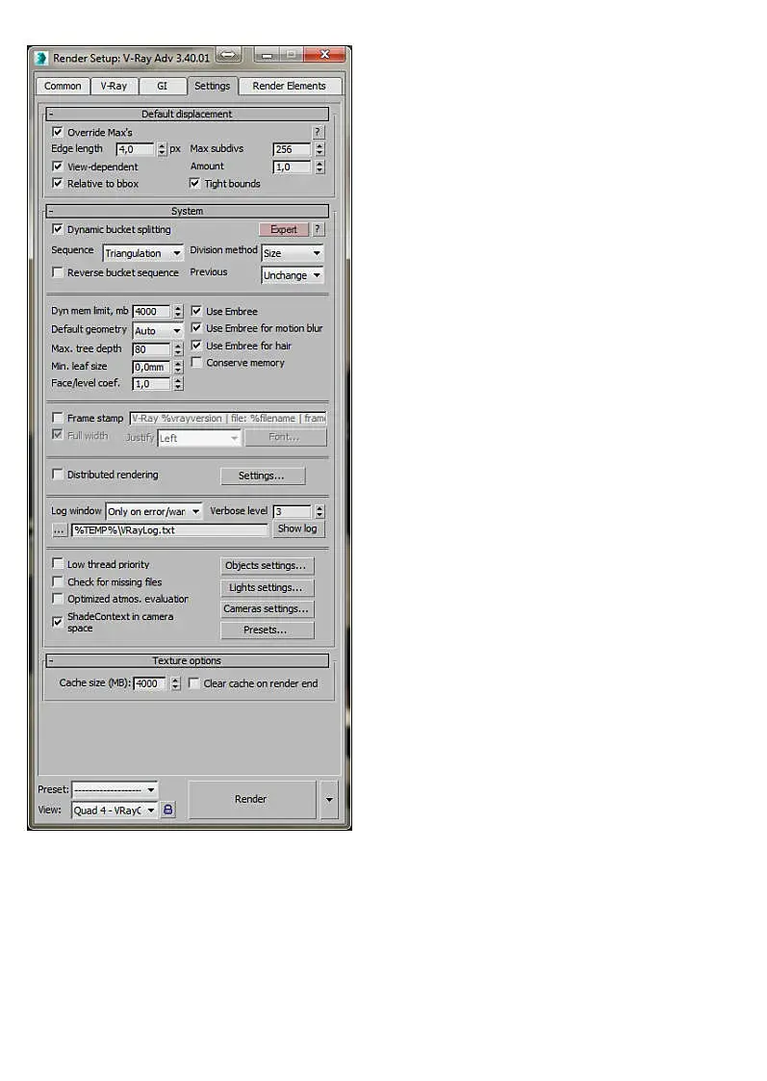The image size is (767, 1081).
Task: Click the Expert mode button
Action: [x=284, y=229]
